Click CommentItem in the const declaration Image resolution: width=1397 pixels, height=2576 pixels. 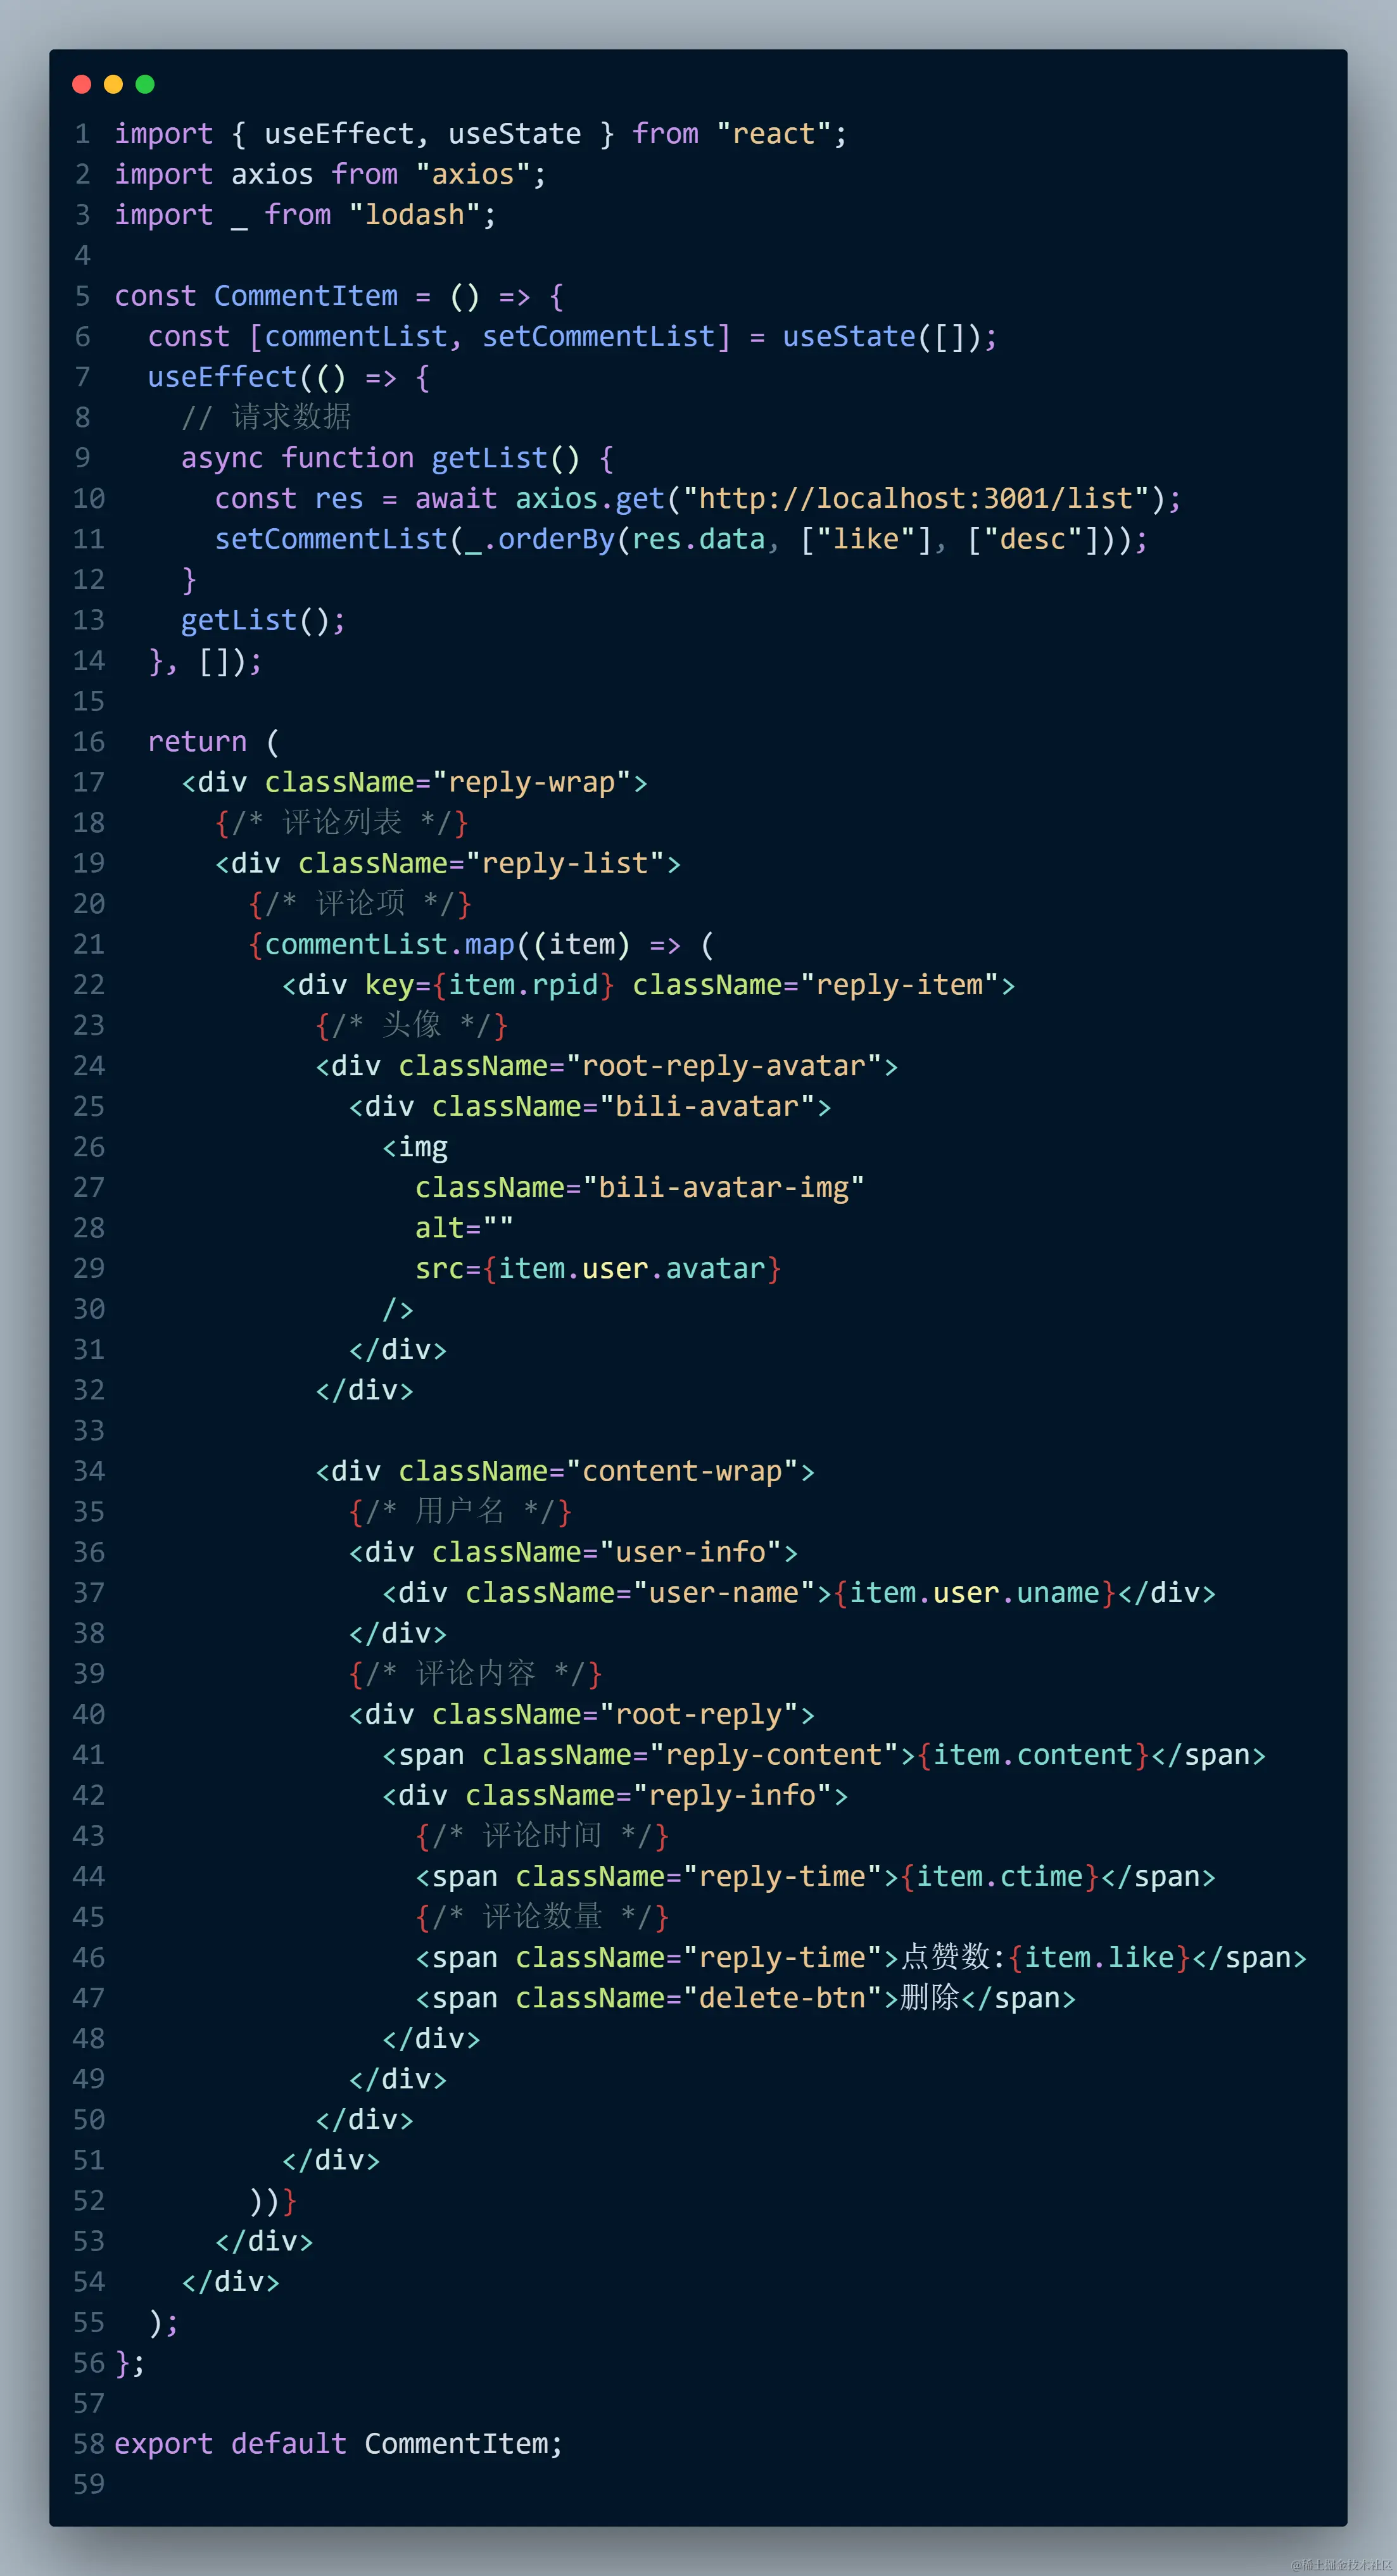pos(306,296)
